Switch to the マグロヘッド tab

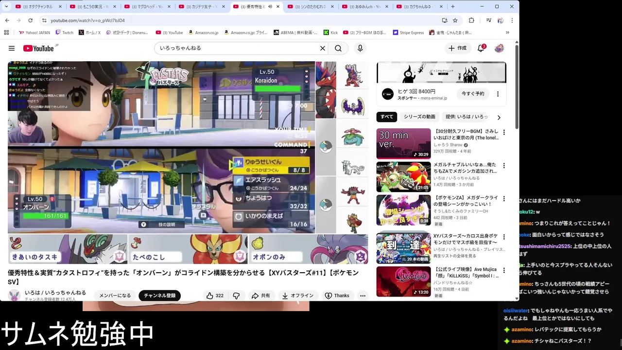point(147,7)
